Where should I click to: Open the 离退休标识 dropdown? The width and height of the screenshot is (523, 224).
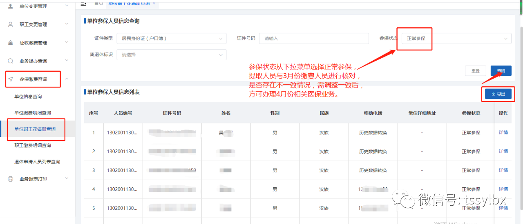point(171,55)
